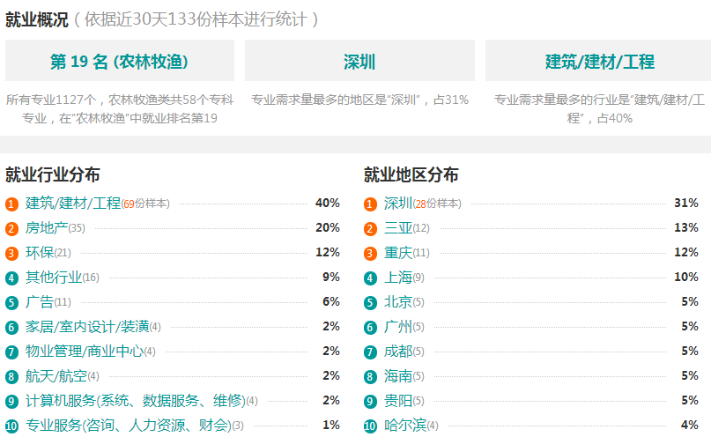Click the 就业行业分布 heading
The image size is (711, 437).
click(53, 174)
